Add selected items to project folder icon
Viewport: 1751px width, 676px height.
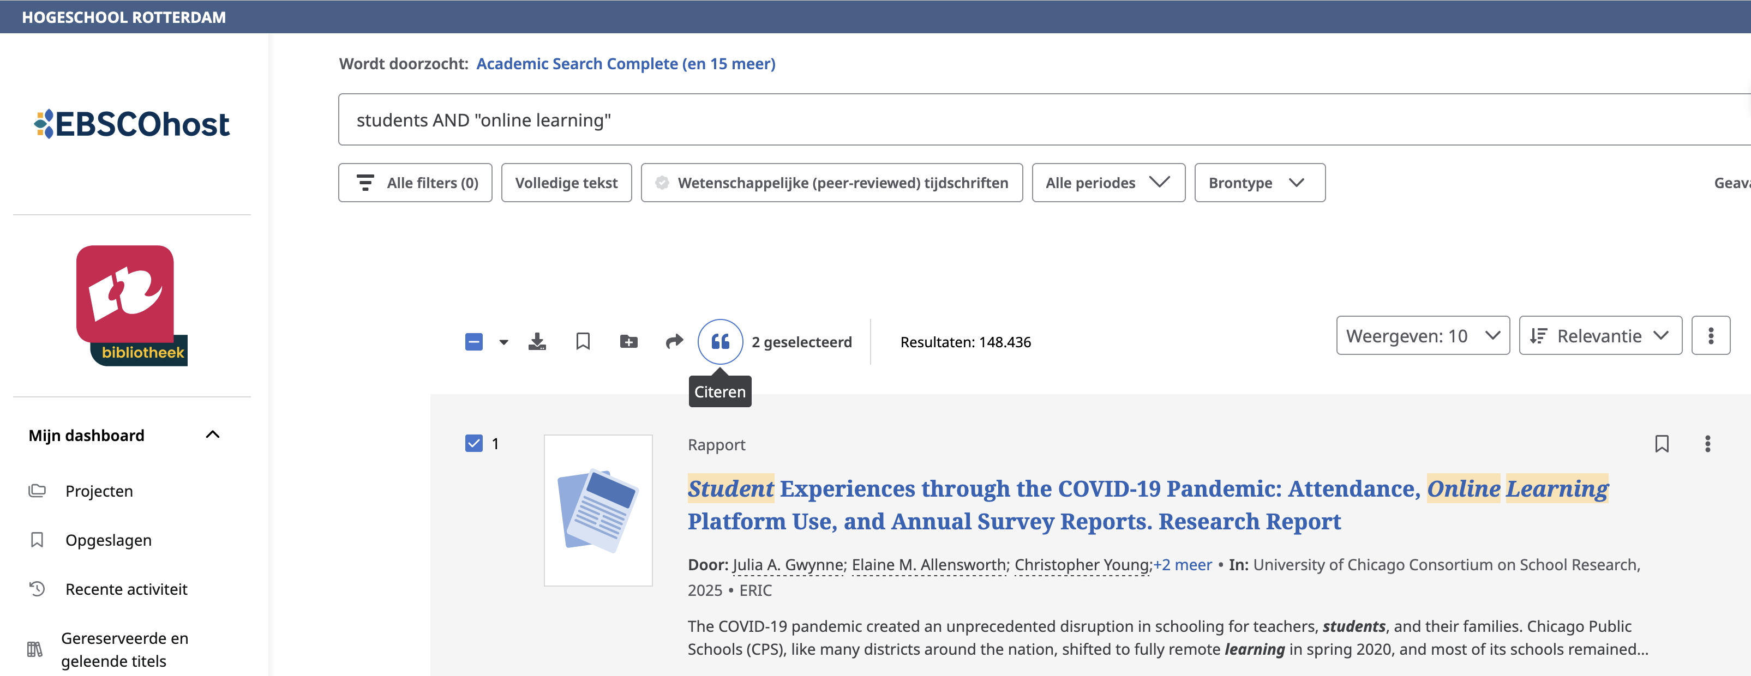tap(629, 341)
